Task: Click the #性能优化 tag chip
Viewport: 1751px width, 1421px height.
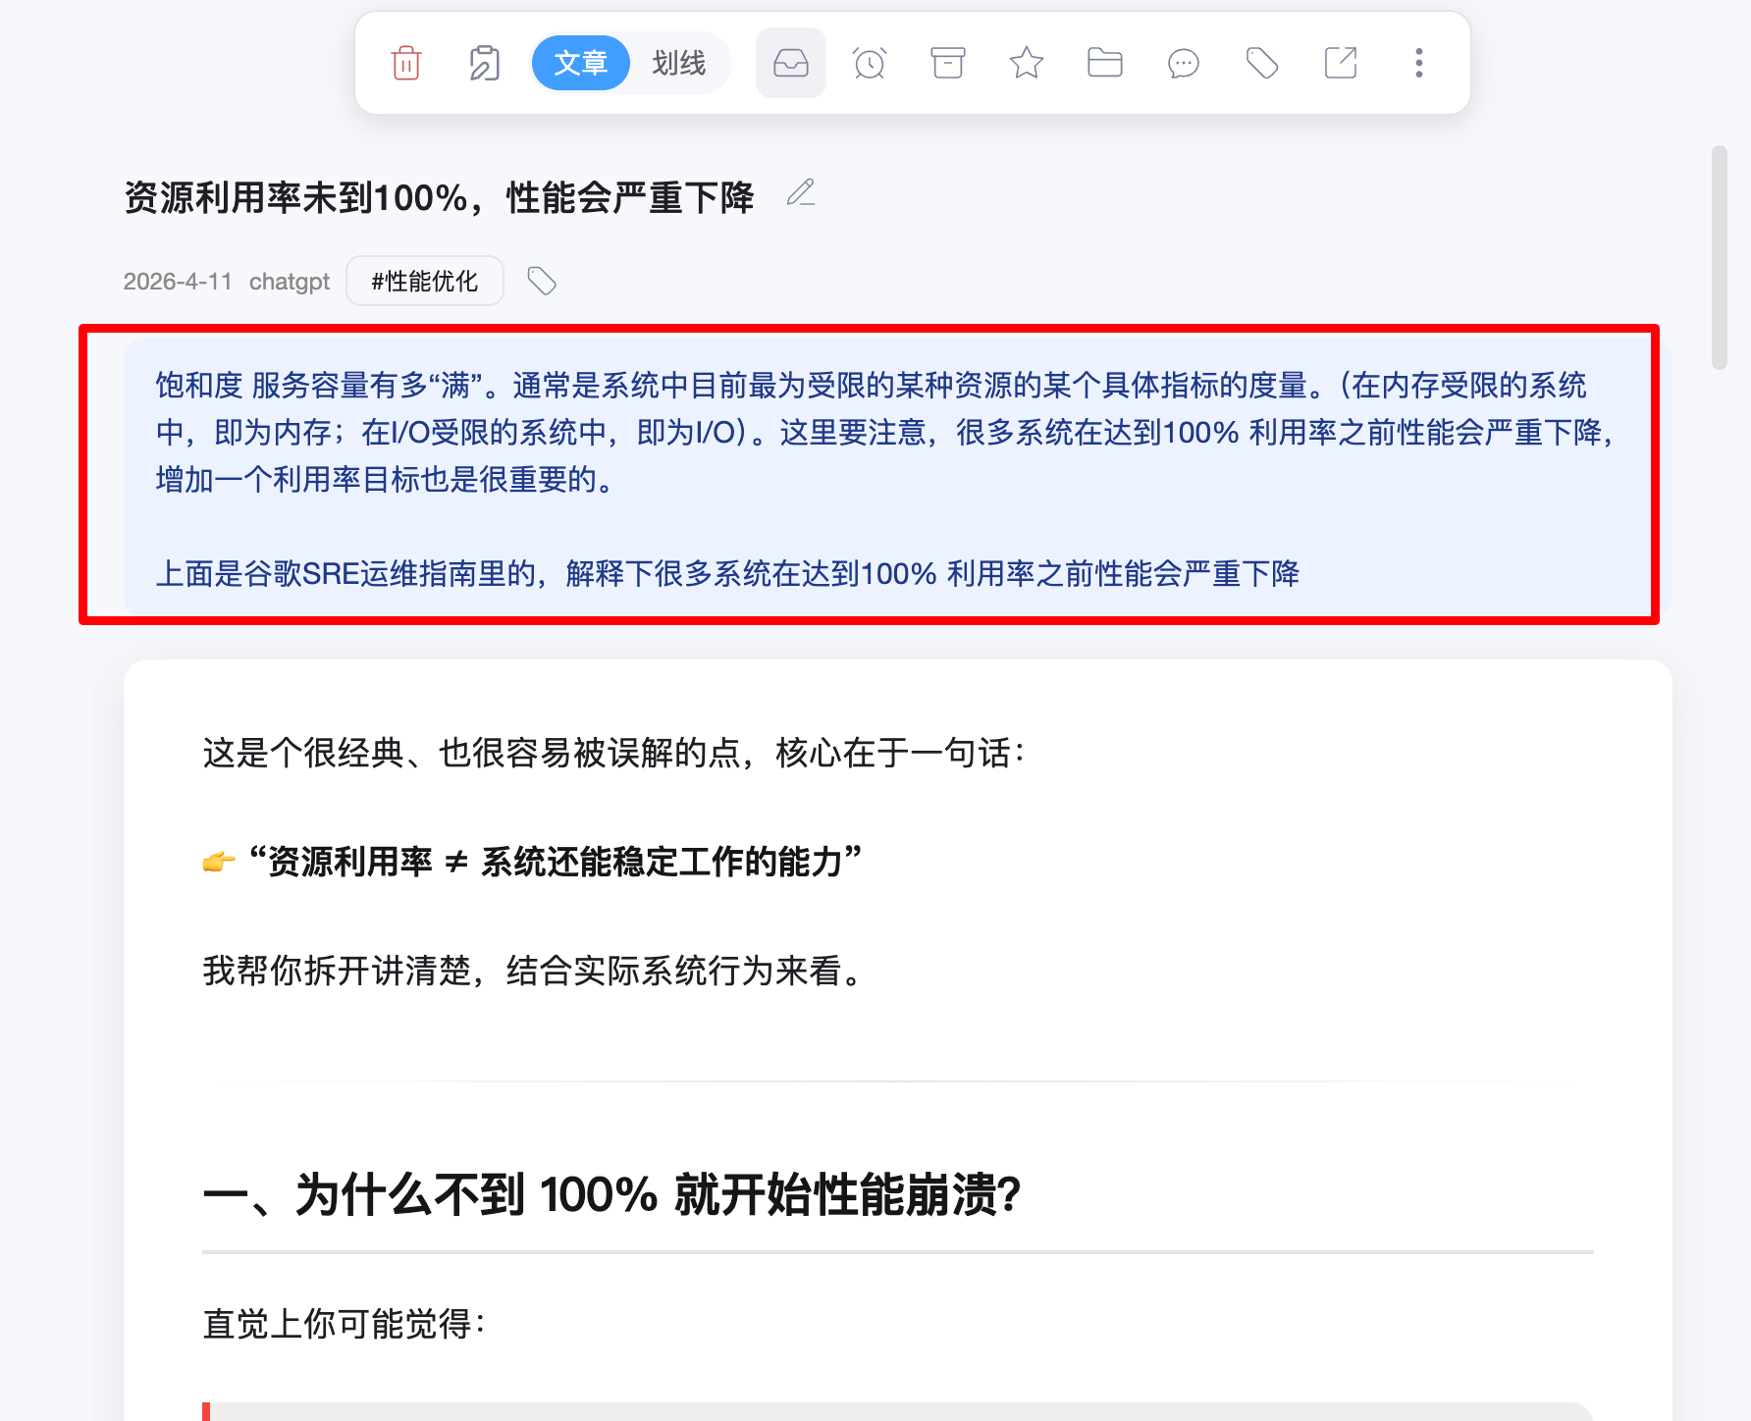Action: (425, 282)
